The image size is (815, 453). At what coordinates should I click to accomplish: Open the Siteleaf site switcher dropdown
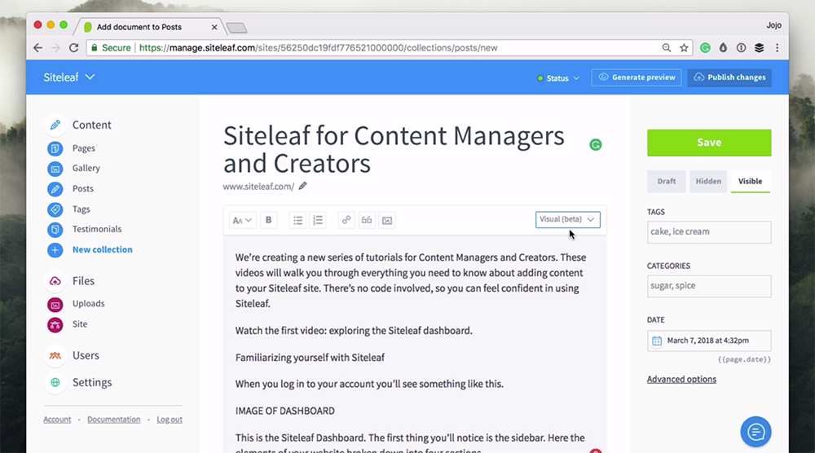(x=69, y=77)
